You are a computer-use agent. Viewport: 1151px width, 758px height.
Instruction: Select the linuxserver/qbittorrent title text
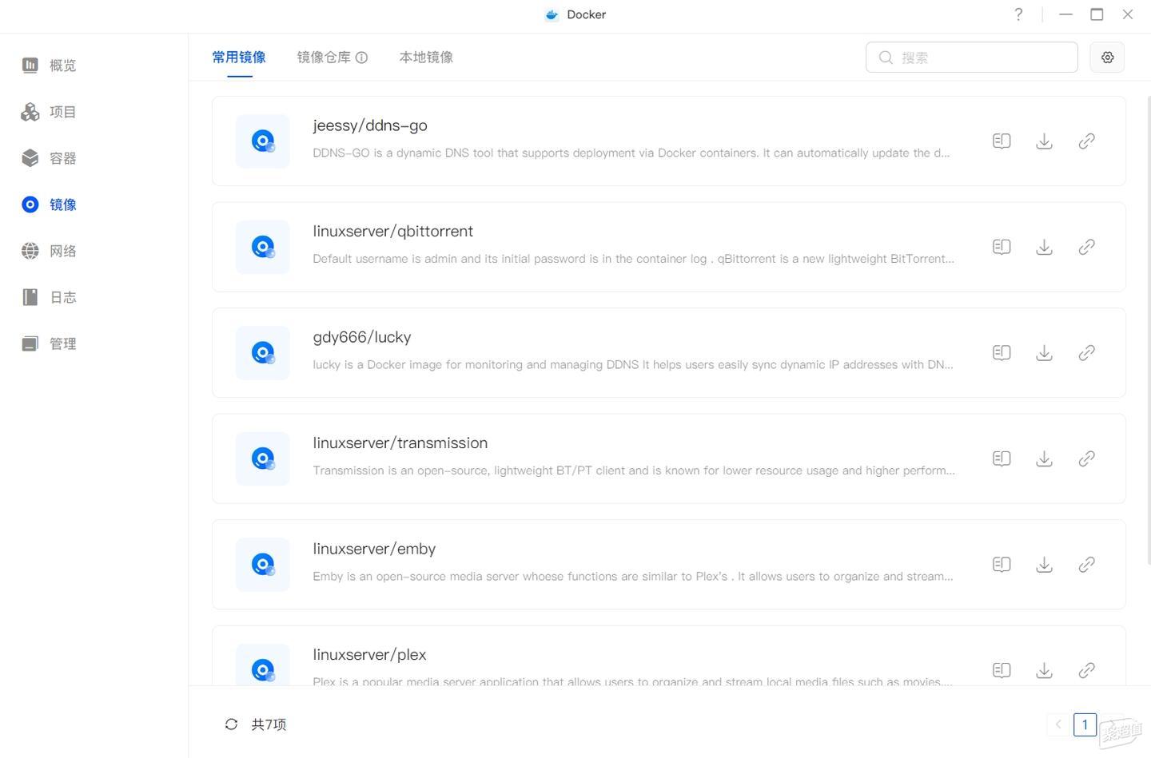pos(393,231)
